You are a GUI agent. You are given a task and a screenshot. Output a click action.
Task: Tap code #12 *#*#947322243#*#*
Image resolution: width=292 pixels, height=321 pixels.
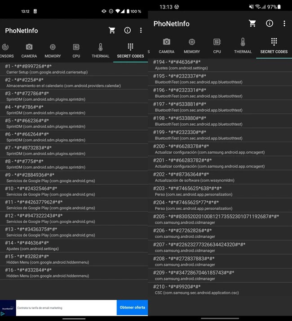pyautogui.click(x=74, y=218)
